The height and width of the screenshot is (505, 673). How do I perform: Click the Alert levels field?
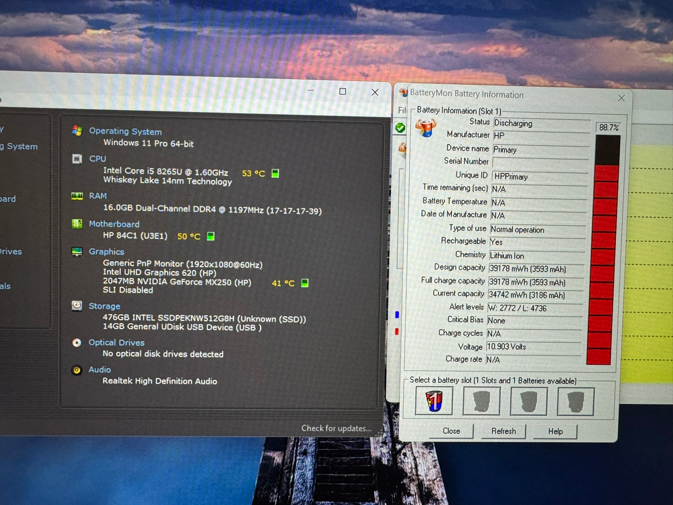(x=535, y=308)
